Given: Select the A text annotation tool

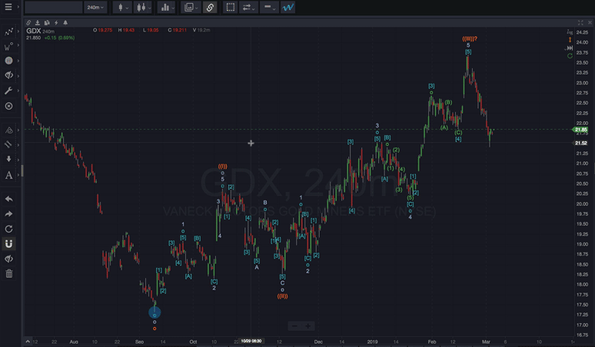Looking at the screenshot, I should coord(8,175).
